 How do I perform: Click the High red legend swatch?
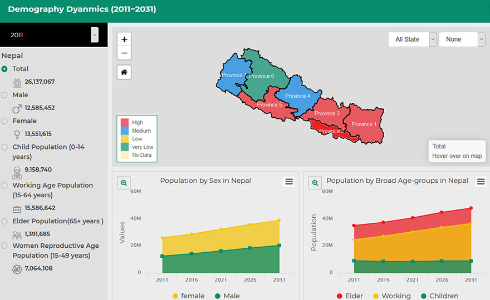click(125, 122)
